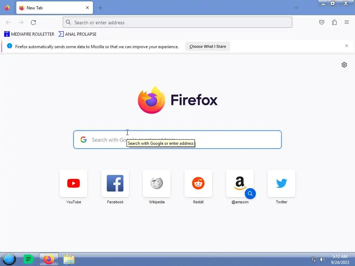The height and width of the screenshot is (266, 355).
Task: Click the volume speaker tray icon
Action: (322, 259)
